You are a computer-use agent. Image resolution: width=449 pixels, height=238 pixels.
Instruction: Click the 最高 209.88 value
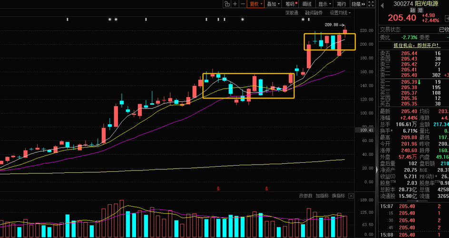tap(409, 137)
